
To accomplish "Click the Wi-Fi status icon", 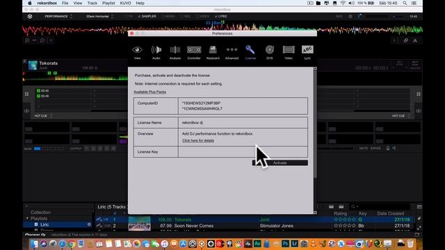I will pos(343,3).
